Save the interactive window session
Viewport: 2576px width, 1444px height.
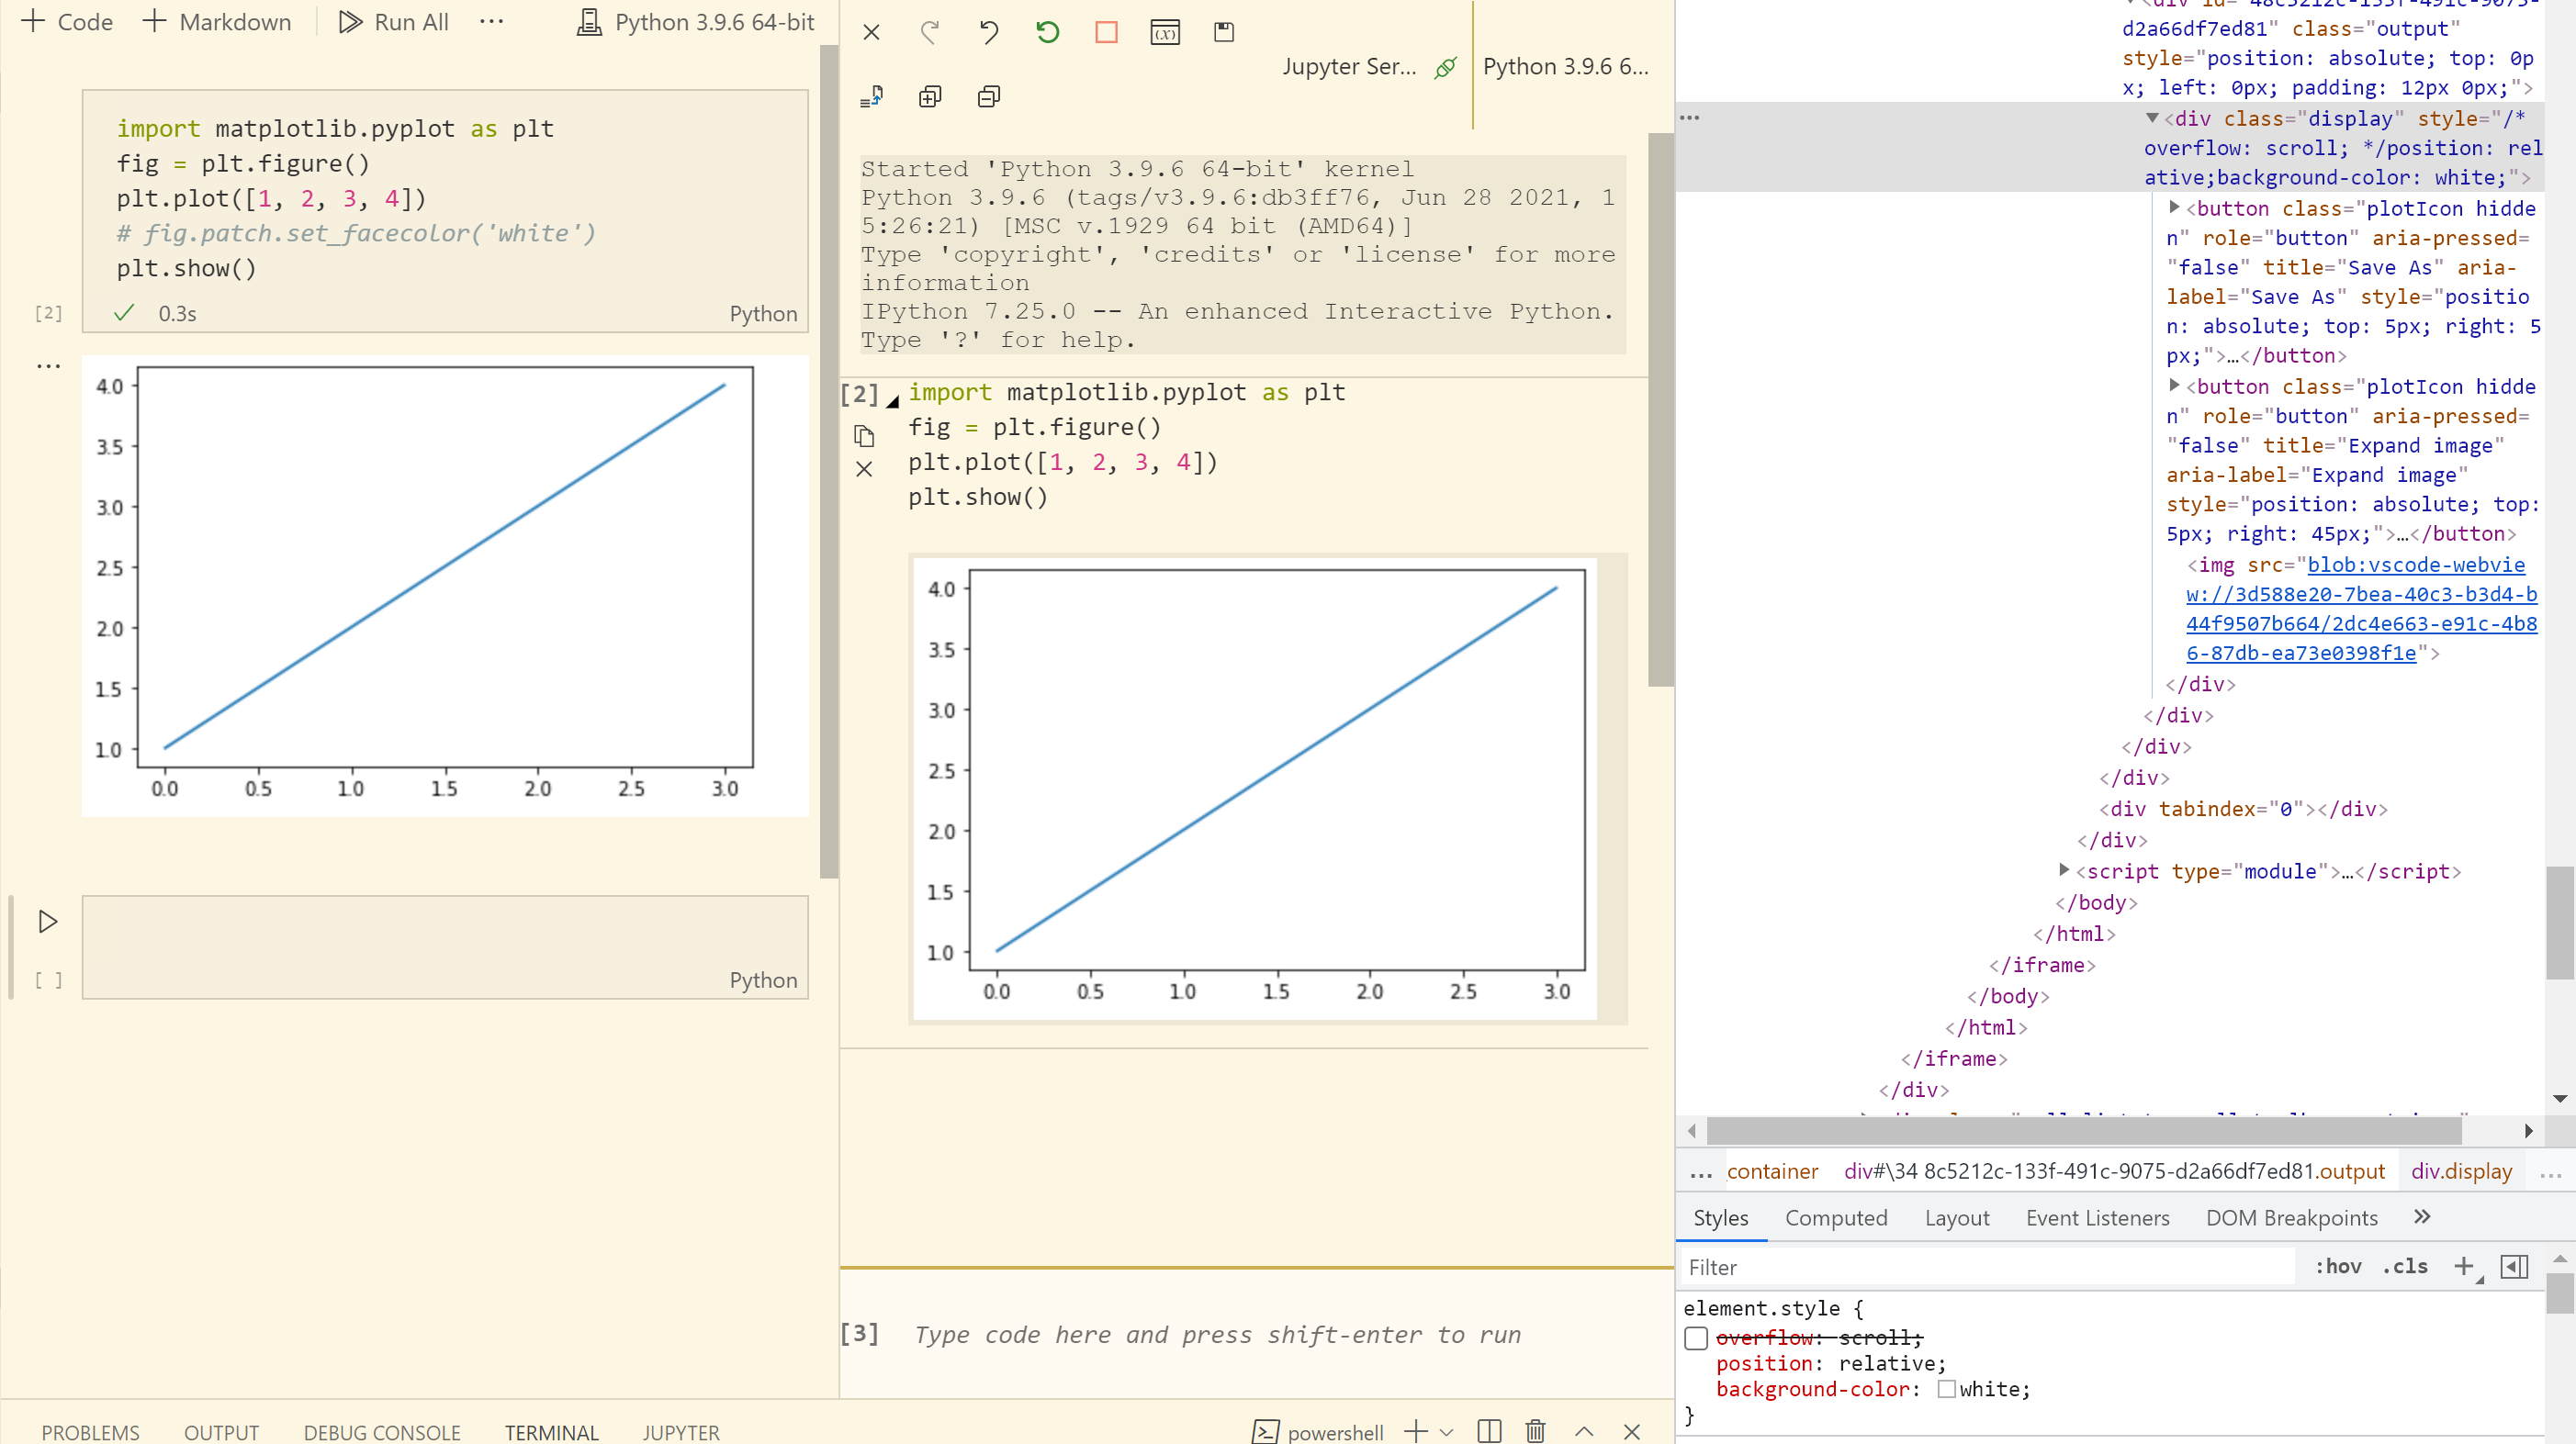[1222, 32]
